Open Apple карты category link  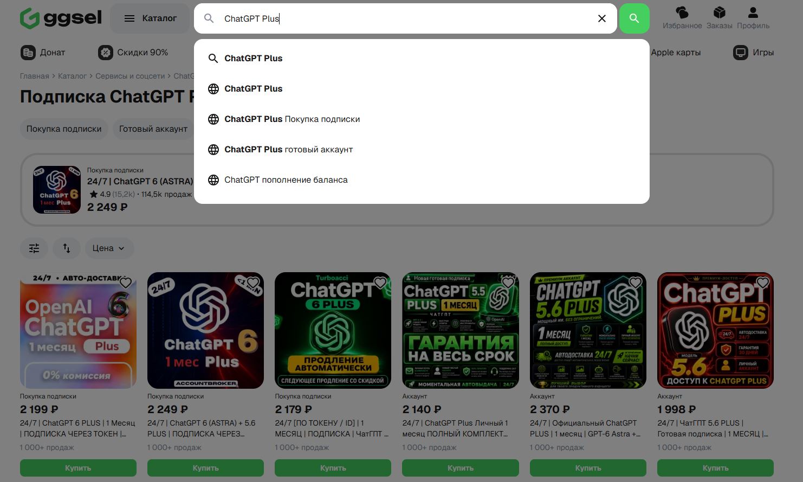tap(676, 53)
